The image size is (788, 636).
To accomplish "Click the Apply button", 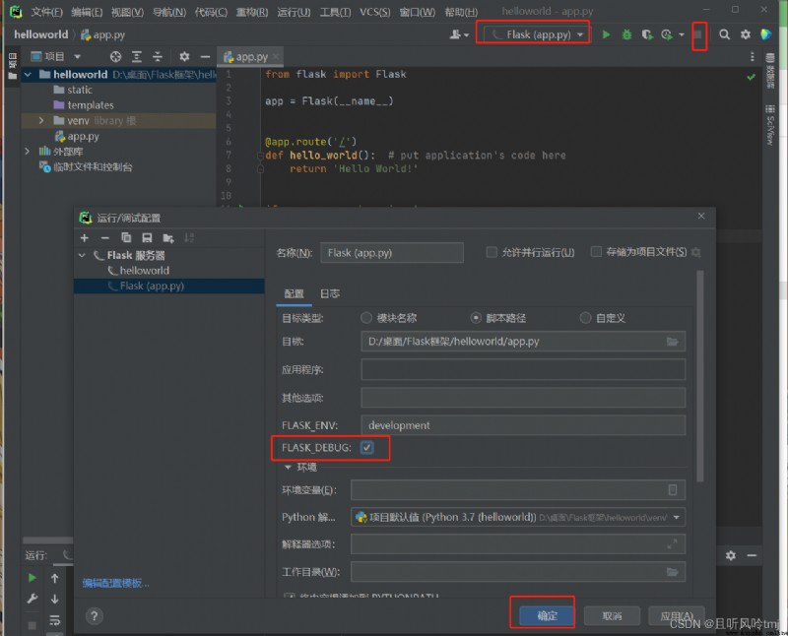I will [677, 615].
